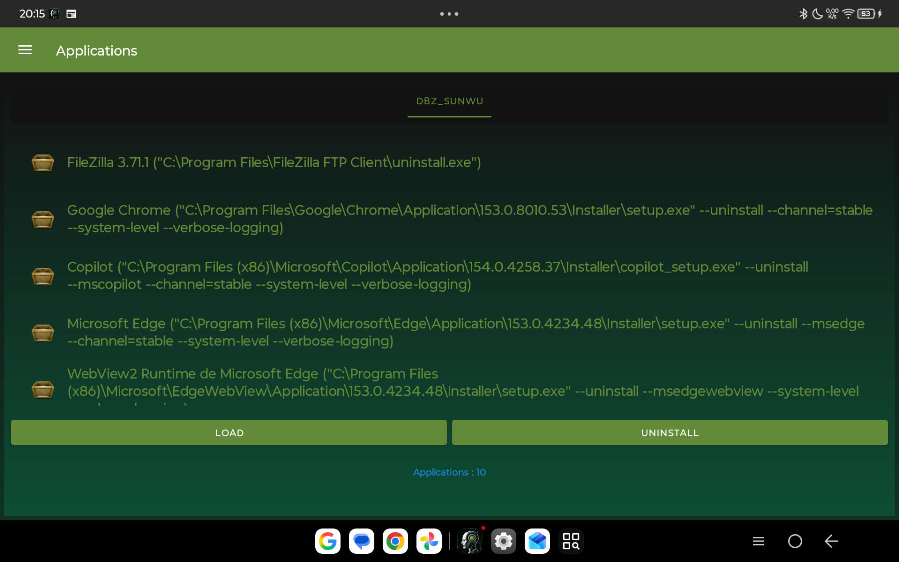Viewport: 899px width, 562px height.
Task: Tap the back arrow navigation button
Action: 831,541
